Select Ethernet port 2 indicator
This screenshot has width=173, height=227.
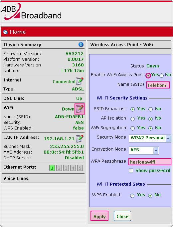pyautogui.click(x=59, y=168)
